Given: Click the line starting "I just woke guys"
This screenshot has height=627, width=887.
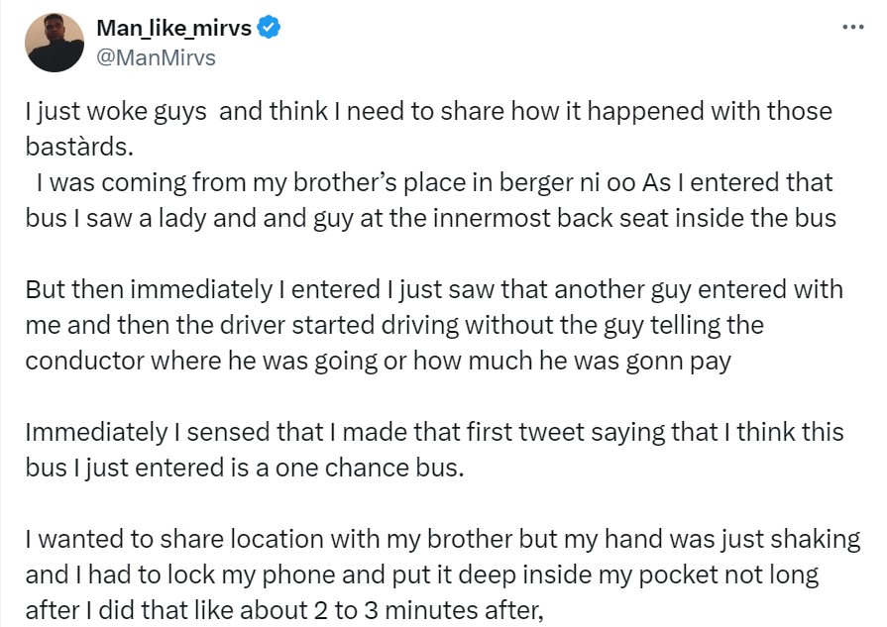Looking at the screenshot, I should point(428,111).
